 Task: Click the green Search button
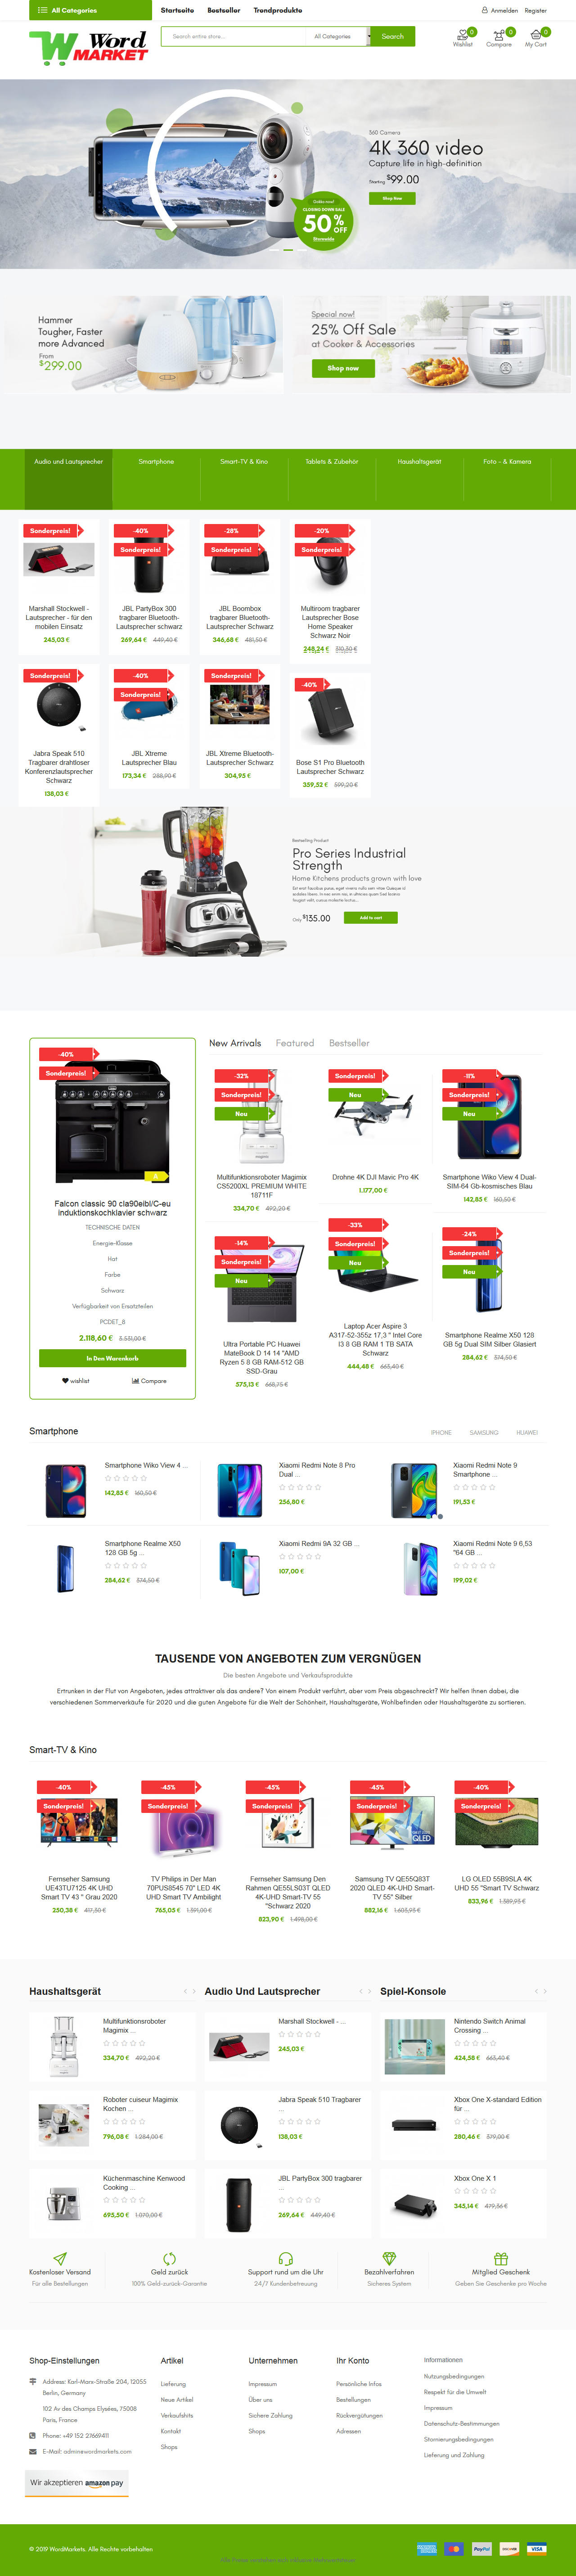(393, 36)
